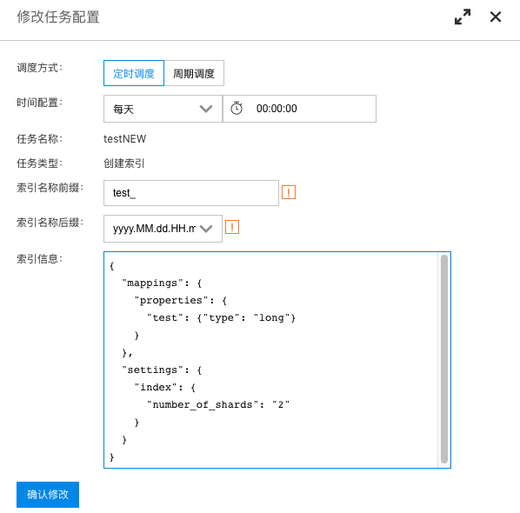
Task: Click the index info scrollbar thumb
Action: [x=444, y=359]
